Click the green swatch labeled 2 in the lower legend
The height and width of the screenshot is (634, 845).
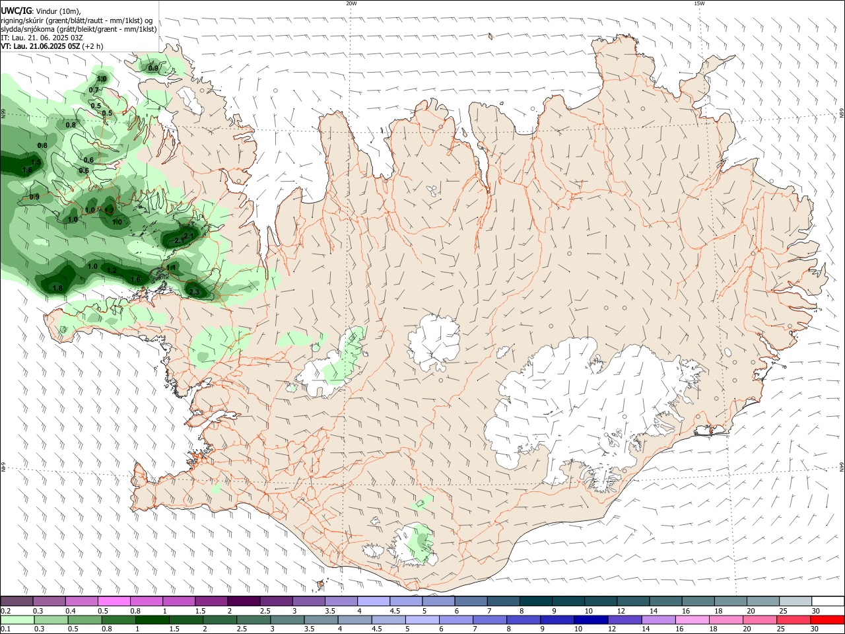point(219,619)
